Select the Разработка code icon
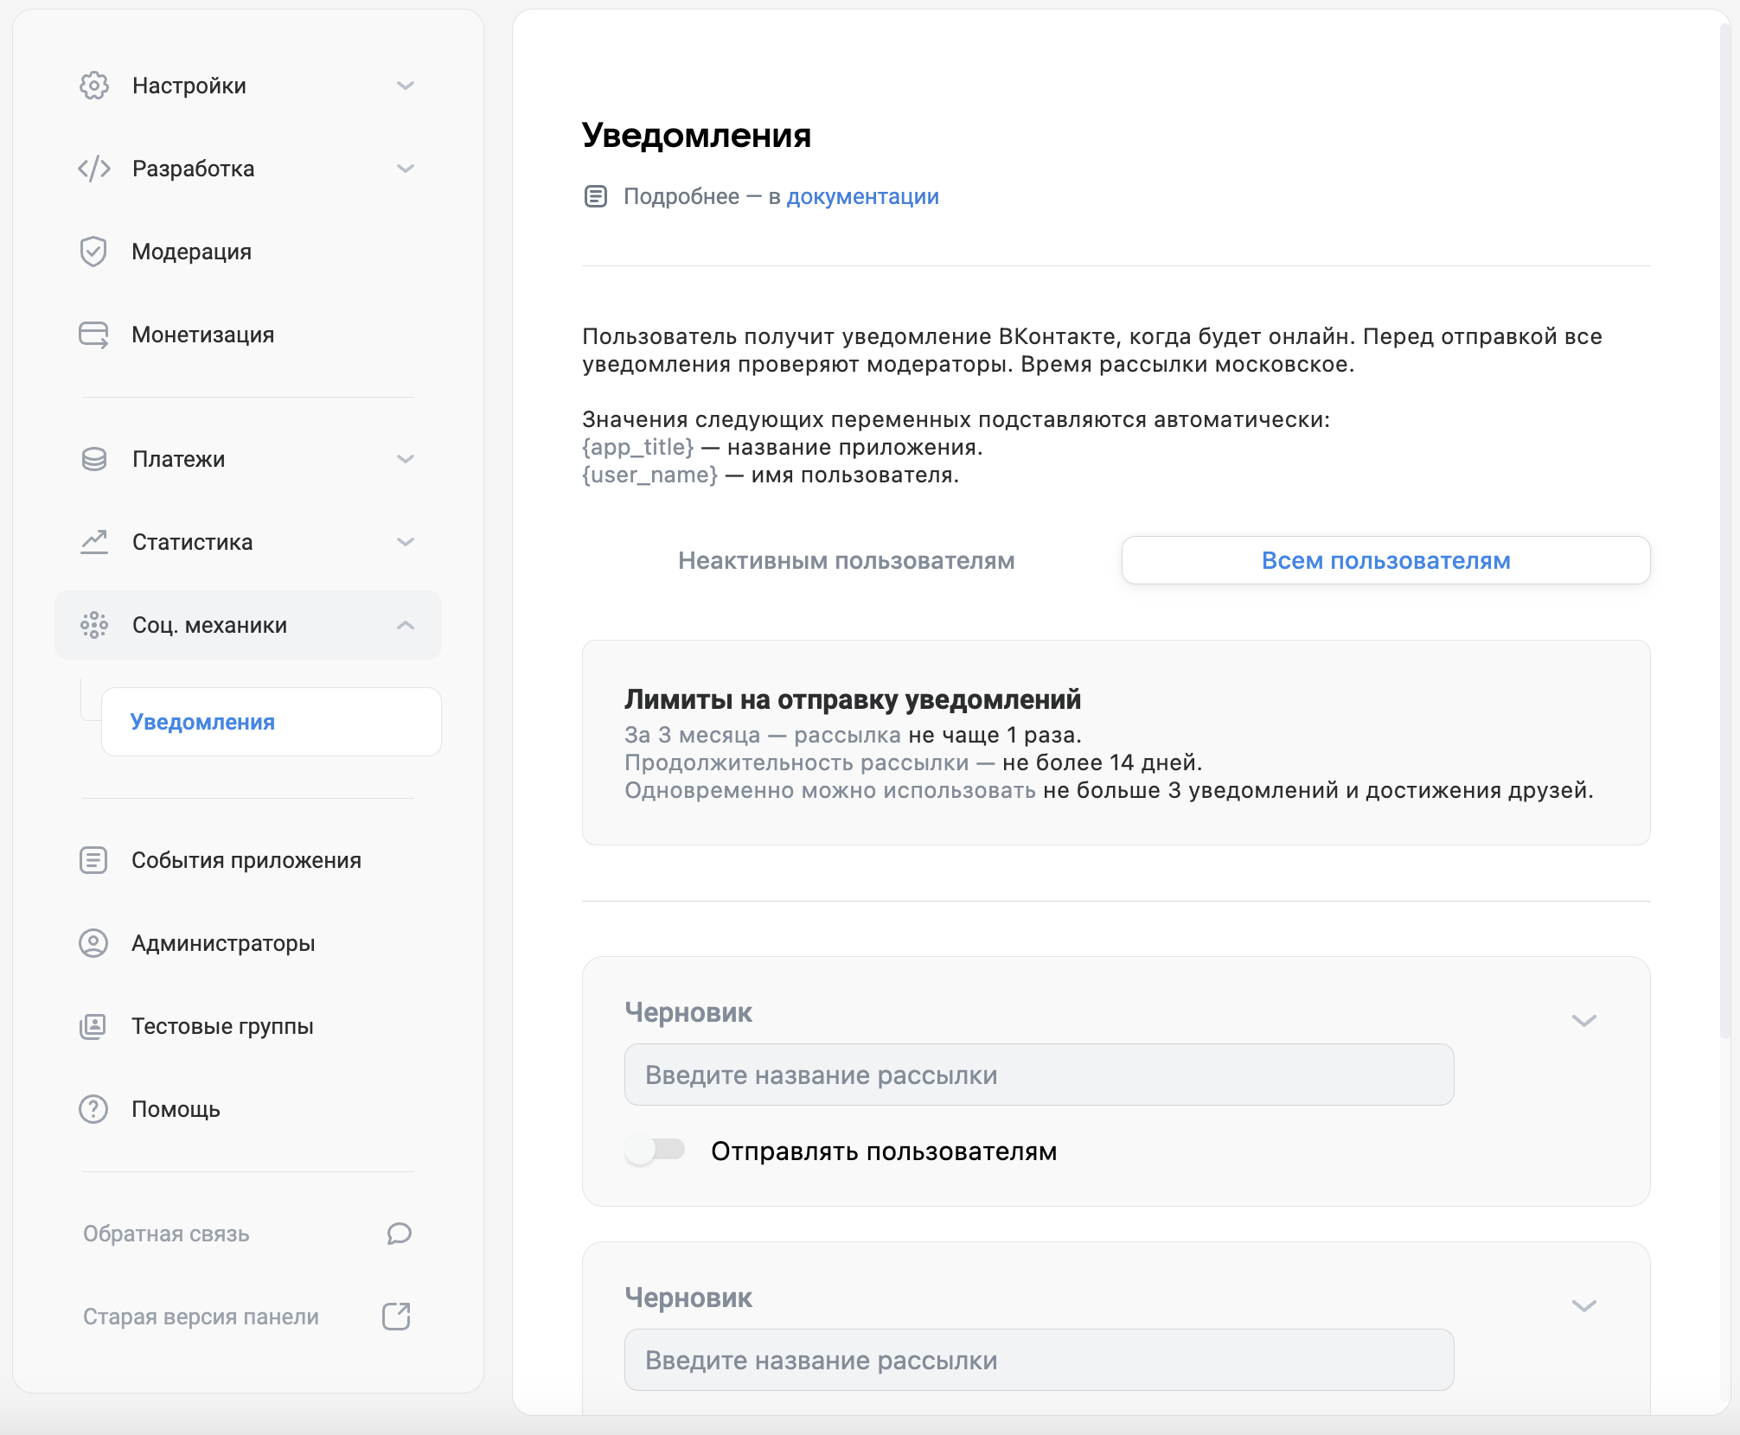 [95, 169]
